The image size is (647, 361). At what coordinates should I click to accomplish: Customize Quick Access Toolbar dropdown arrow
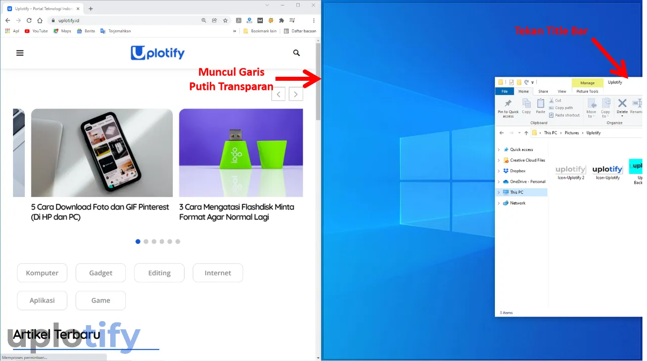point(532,82)
